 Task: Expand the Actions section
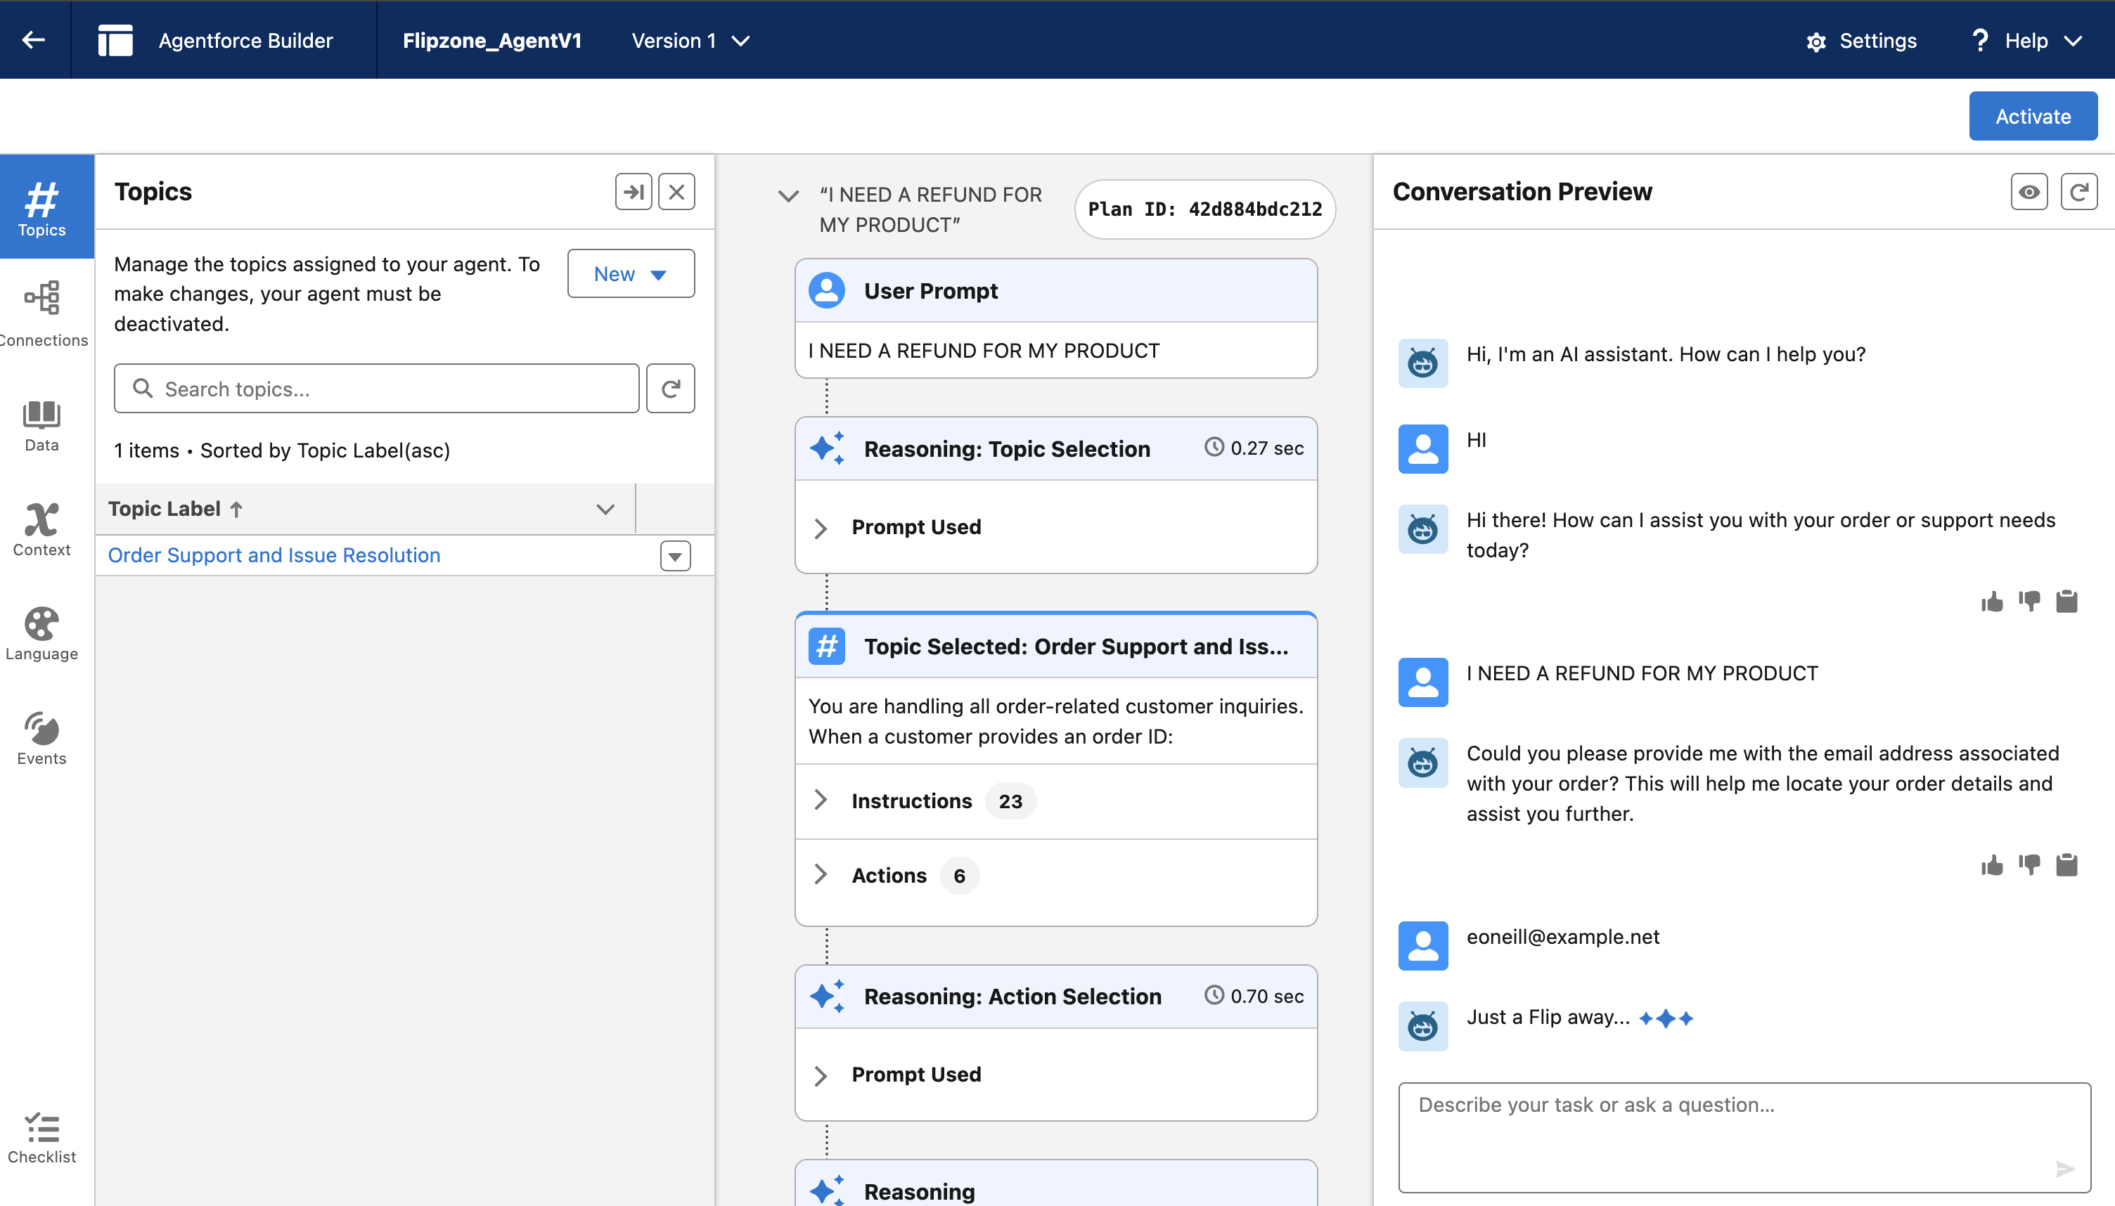[889, 875]
